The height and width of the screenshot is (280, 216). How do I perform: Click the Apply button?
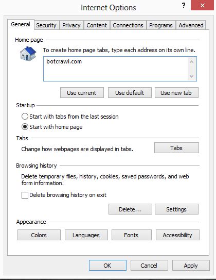191,266
